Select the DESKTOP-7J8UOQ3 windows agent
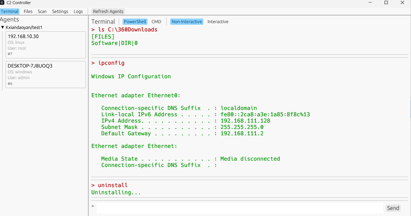 [x=46, y=74]
